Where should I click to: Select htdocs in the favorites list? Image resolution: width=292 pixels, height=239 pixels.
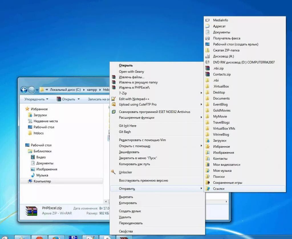pos(38,133)
